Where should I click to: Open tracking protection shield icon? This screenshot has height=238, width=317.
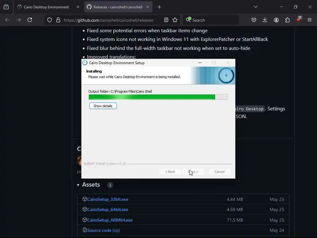click(x=50, y=20)
